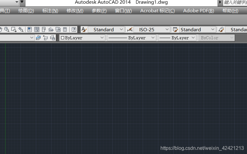Open the Layer States Manager icon
This screenshot has width=247, height=154.
click(52, 38)
